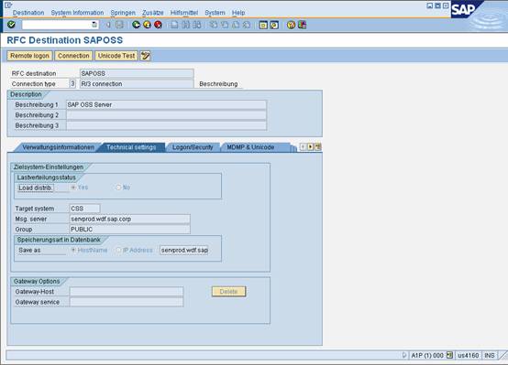Click the Create New Session icon
This screenshot has height=365, width=508.
263,25
